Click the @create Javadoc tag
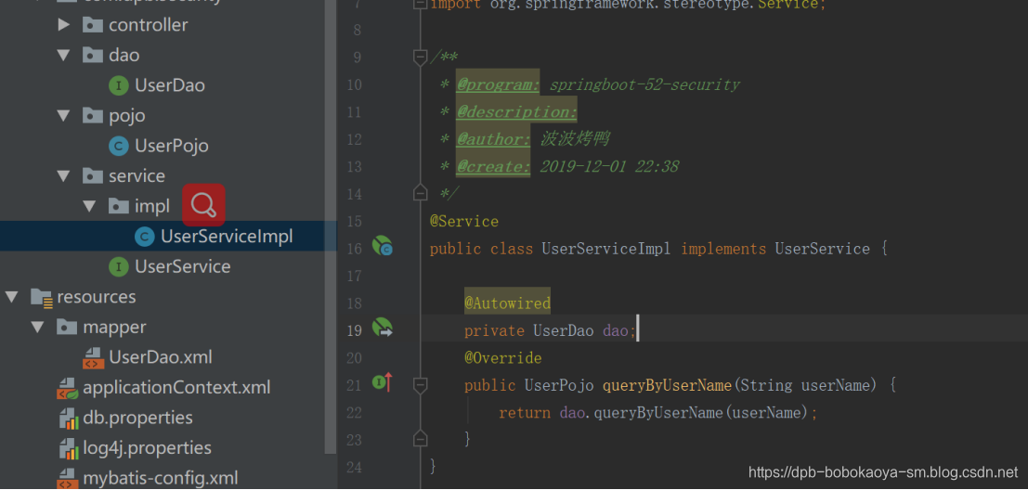The height and width of the screenshot is (490, 1028). 494,167
